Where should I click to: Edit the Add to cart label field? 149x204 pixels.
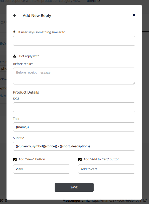pyautogui.click(x=107, y=169)
